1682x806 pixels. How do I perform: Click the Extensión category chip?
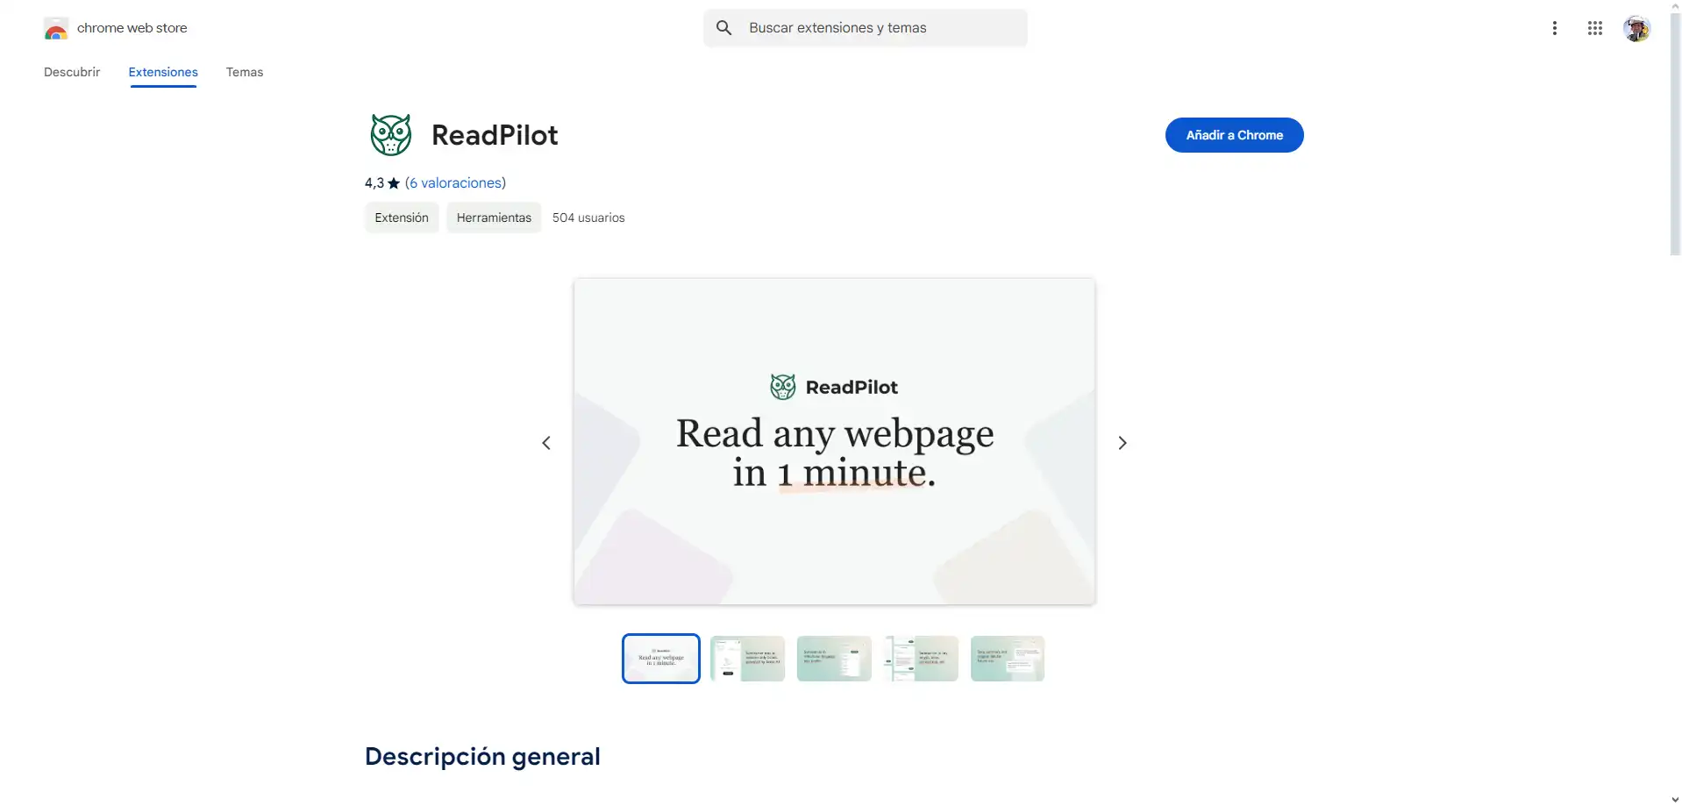402,218
